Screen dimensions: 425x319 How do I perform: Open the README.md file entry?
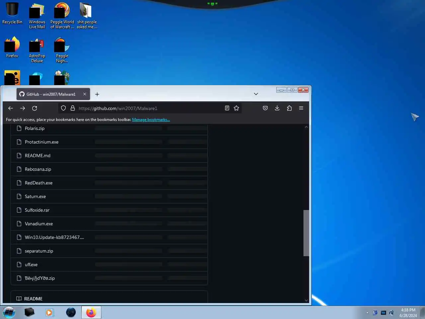(38, 156)
